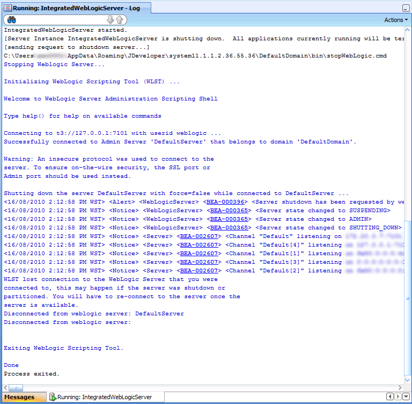The height and width of the screenshot is (404, 412).
Task: Open BEA-002607 link for Channel "Default[3]"
Action: click(x=199, y=262)
